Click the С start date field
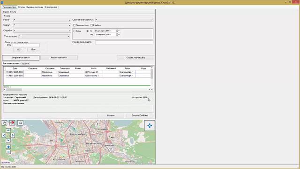This screenshot has height=169, width=300. coord(105,31)
